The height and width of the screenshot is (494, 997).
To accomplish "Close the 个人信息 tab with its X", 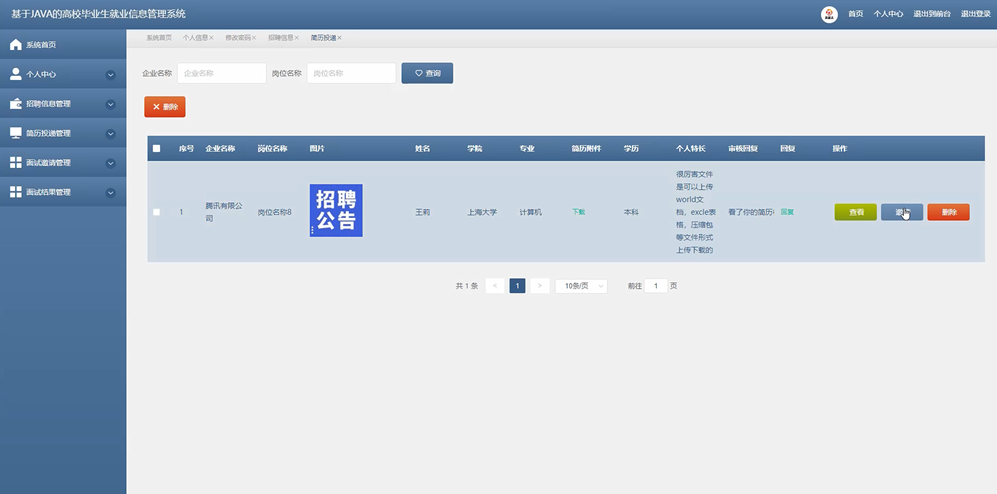I will 211,37.
